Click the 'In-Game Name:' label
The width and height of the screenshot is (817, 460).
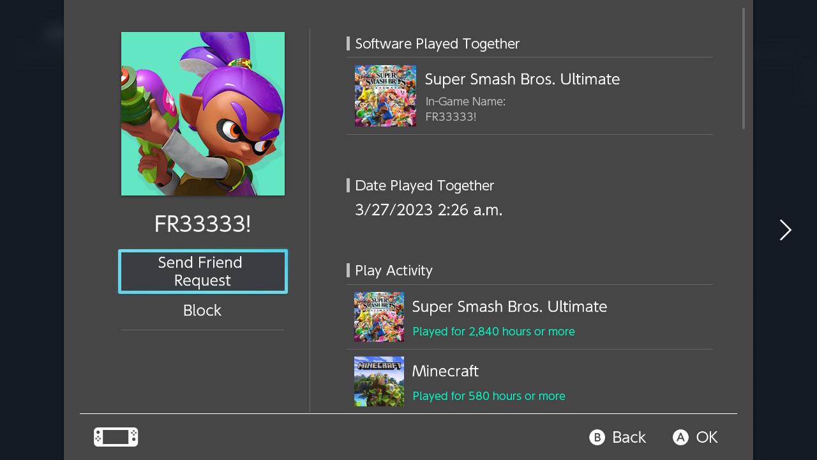pyautogui.click(x=465, y=101)
